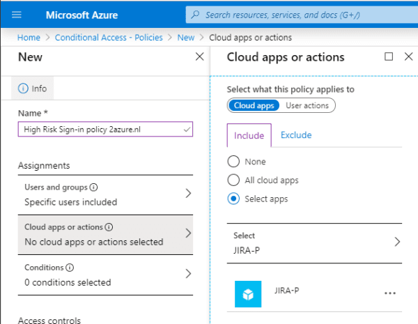This screenshot has width=418, height=324.
Task: Focus the search resources, services, and docs box
Action: [302, 15]
